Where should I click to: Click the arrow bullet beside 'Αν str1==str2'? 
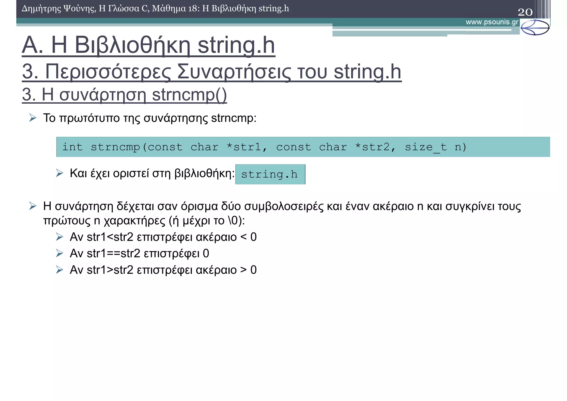pyautogui.click(x=60, y=253)
